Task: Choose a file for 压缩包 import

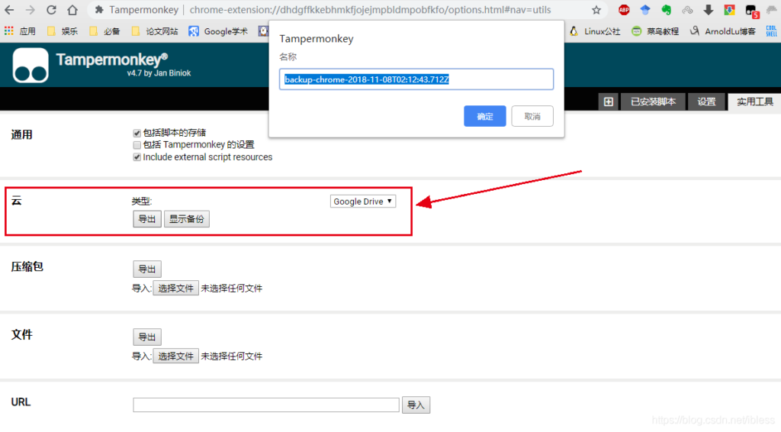Action: (175, 288)
